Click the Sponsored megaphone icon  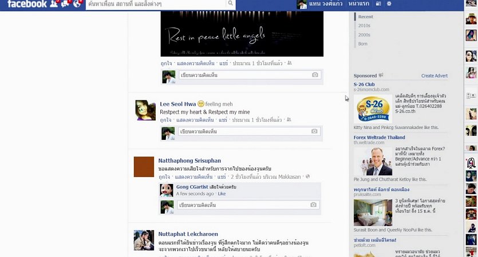coord(381,75)
